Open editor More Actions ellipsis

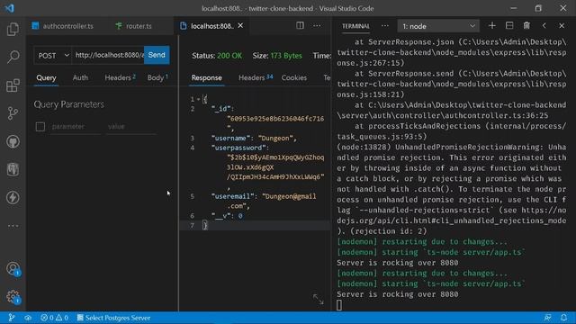[317, 26]
